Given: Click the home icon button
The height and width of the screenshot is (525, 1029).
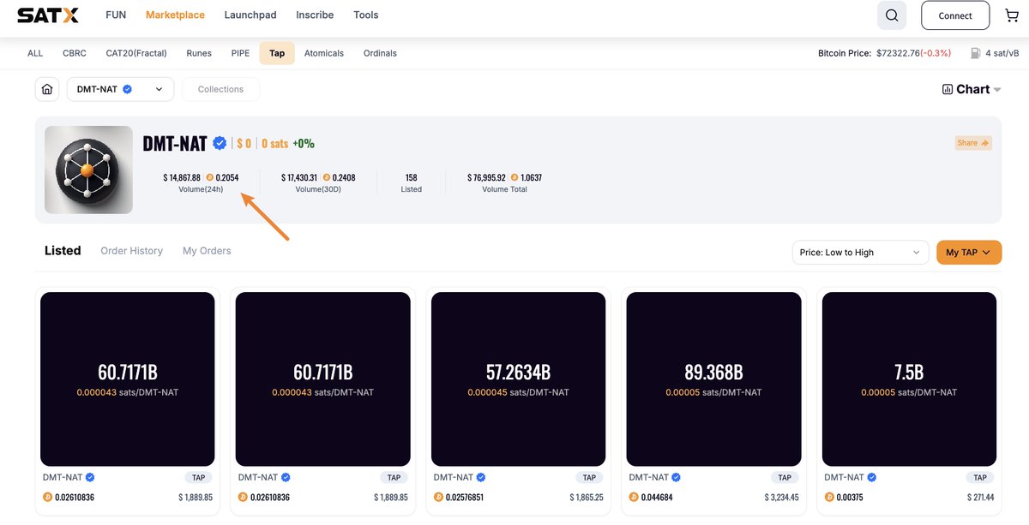Looking at the screenshot, I should tap(47, 89).
